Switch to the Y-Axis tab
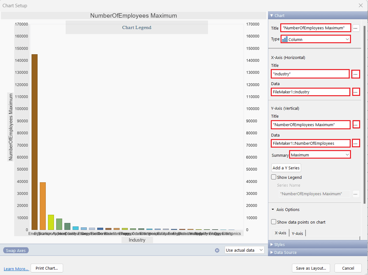 pyautogui.click(x=297, y=233)
